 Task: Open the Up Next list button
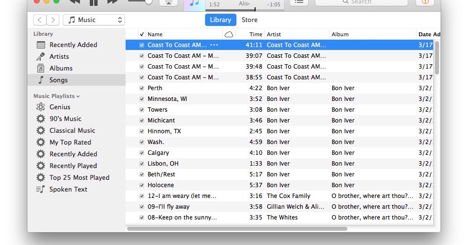coord(299,2)
